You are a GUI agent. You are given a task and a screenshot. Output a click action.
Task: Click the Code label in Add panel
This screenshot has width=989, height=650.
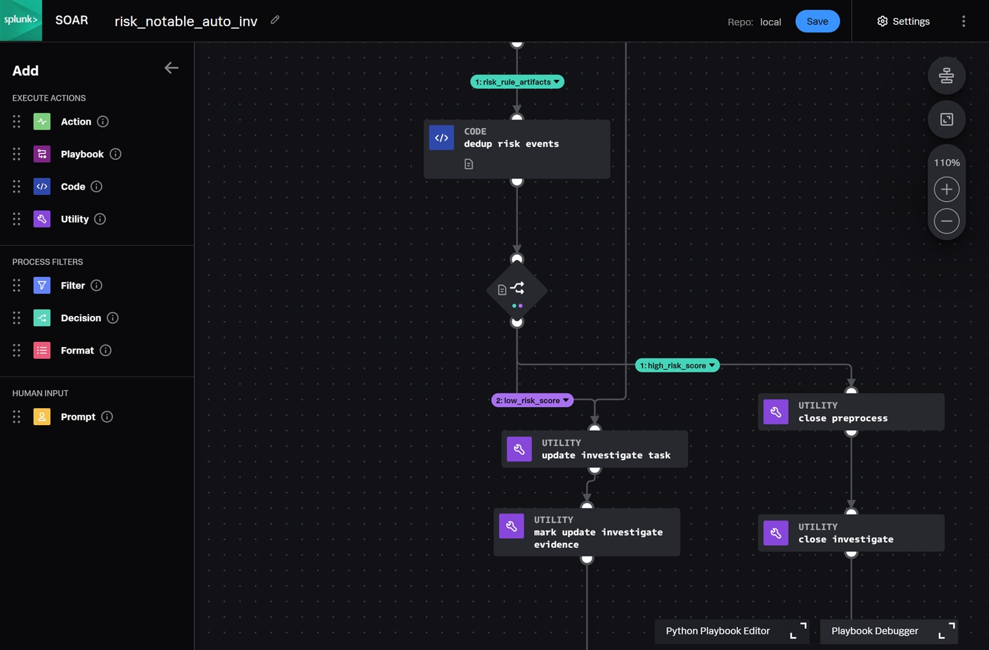tap(73, 187)
